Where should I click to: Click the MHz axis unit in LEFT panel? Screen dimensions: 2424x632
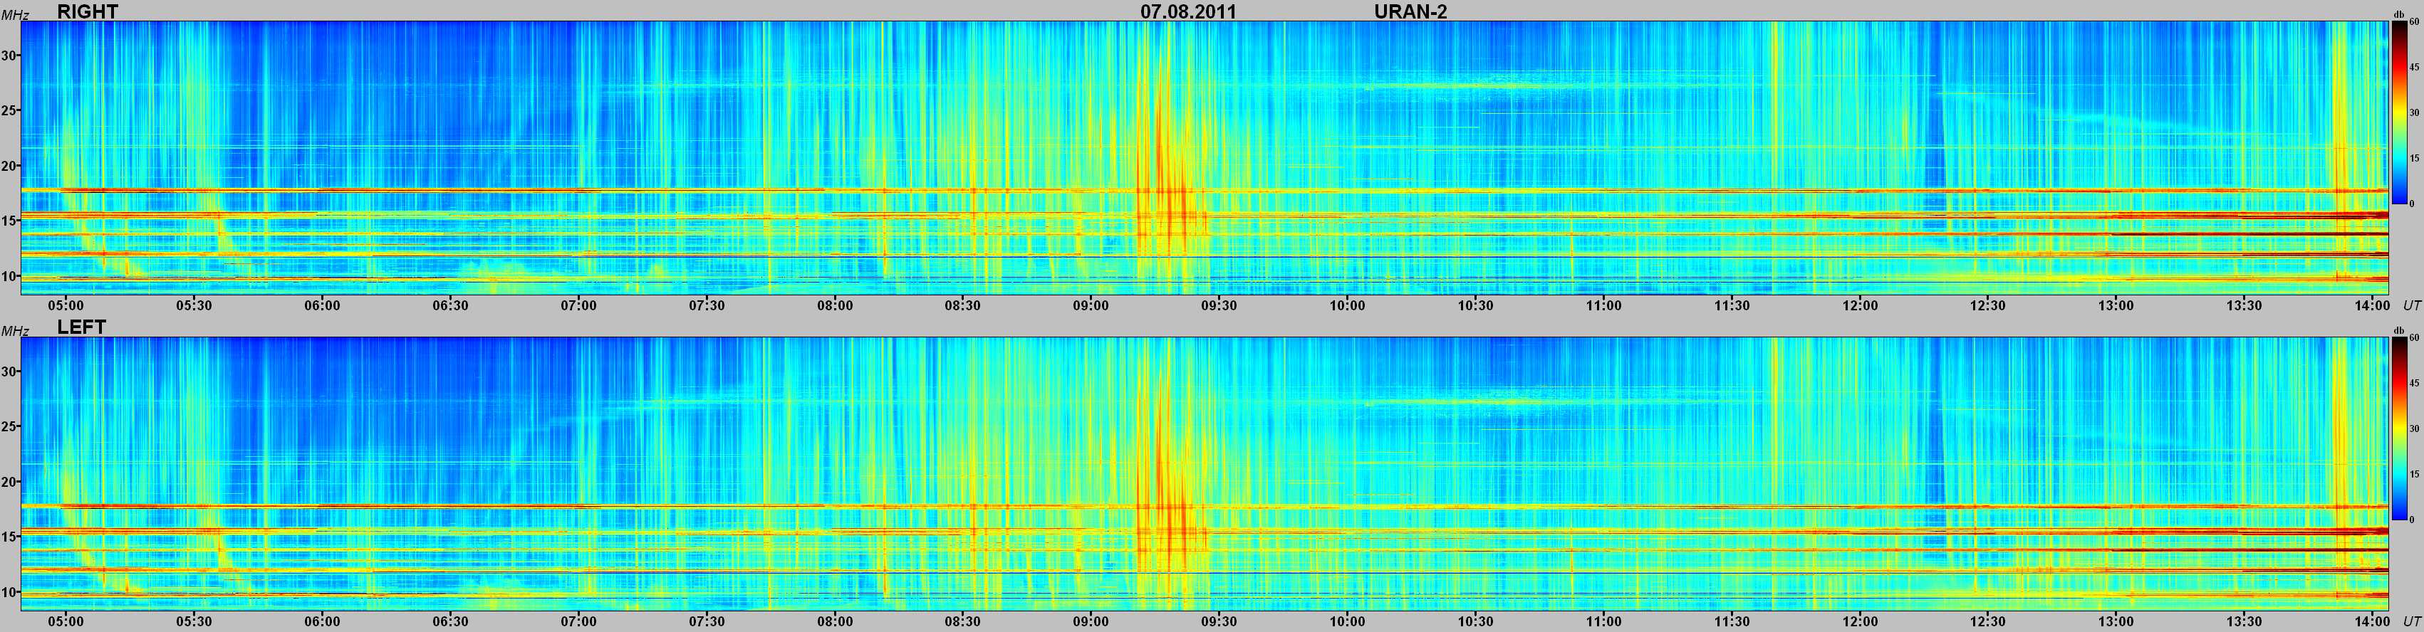[x=14, y=330]
